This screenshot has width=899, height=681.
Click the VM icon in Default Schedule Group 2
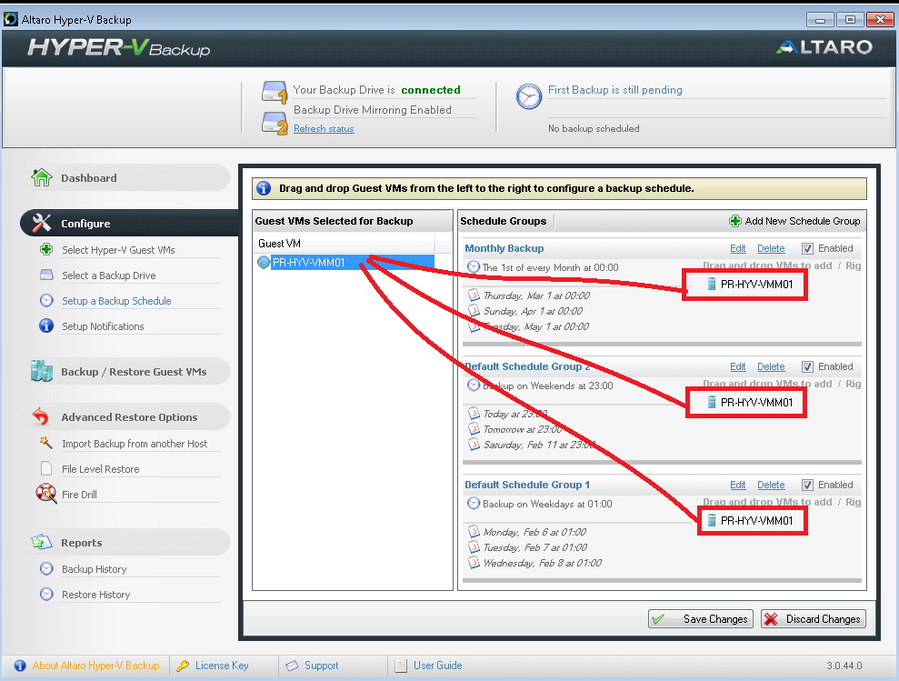coord(711,402)
